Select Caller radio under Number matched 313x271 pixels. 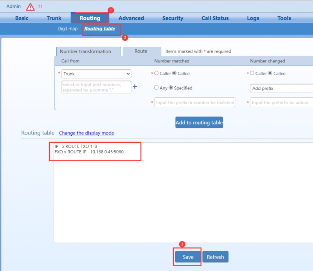[x=156, y=73]
